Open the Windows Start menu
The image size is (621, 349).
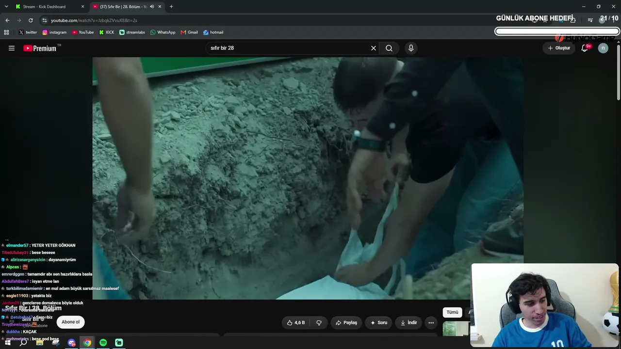[x=8, y=343]
